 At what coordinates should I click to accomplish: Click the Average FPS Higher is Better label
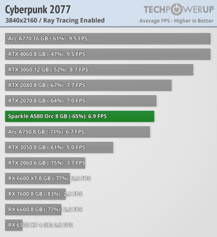tap(176, 21)
